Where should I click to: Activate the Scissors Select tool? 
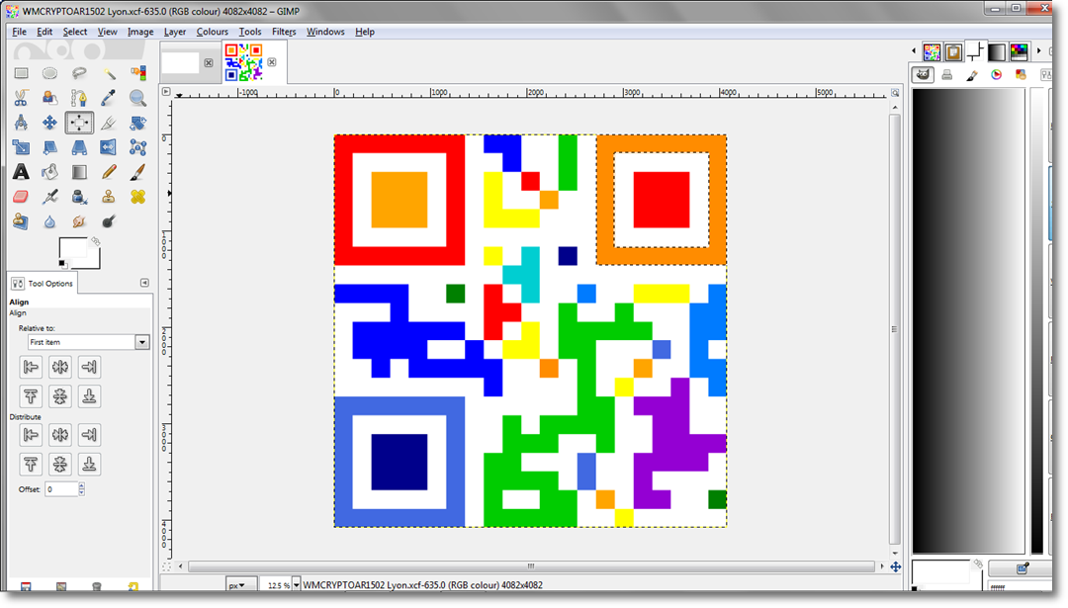[x=21, y=98]
